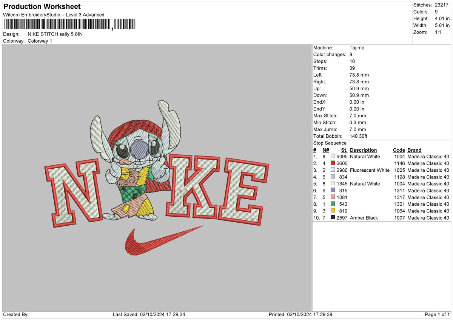
Task: Click the Trims value '39'
Action: tap(352, 68)
